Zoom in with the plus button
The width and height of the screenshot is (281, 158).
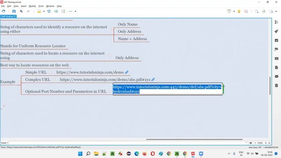pos(266,143)
